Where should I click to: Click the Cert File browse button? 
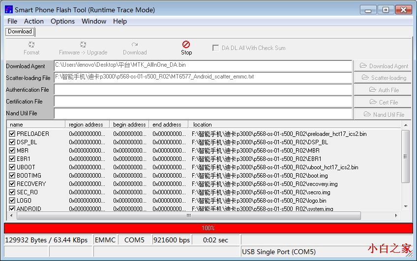pyautogui.click(x=383, y=102)
